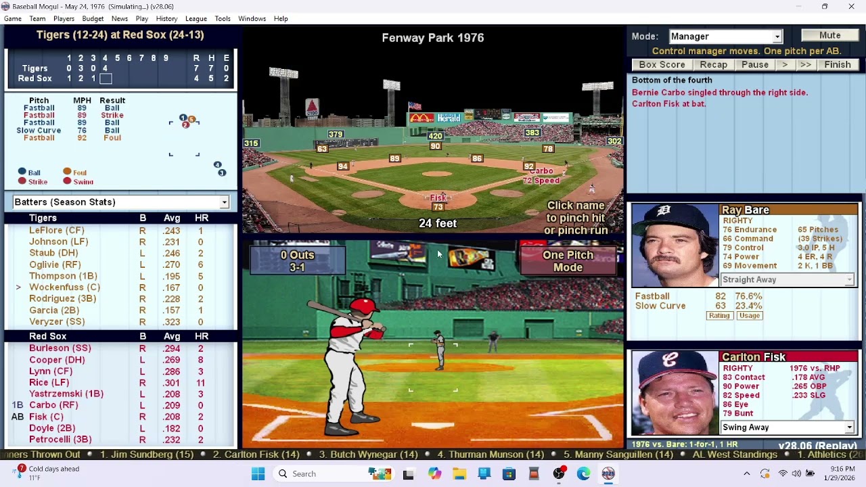Viewport: 866px width, 487px height.
Task: Open Microsoft Edge from the taskbar
Action: (x=583, y=473)
